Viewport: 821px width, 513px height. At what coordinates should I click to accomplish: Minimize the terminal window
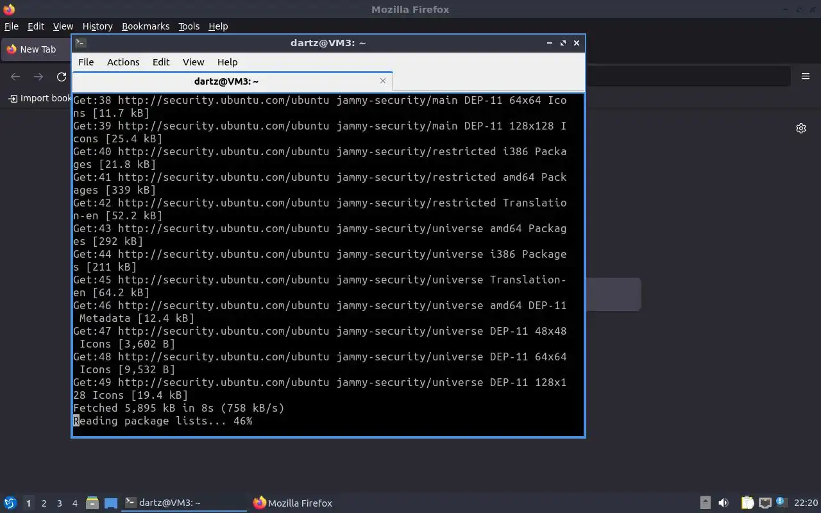pyautogui.click(x=550, y=43)
